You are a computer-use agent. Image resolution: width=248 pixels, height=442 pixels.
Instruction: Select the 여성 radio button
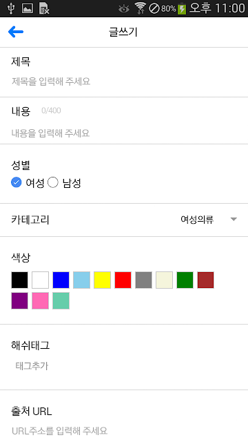click(x=17, y=182)
